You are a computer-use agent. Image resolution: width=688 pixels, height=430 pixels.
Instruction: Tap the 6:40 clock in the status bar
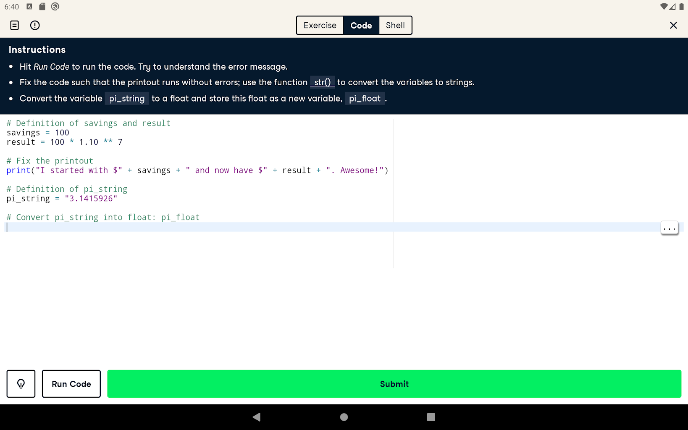click(12, 7)
